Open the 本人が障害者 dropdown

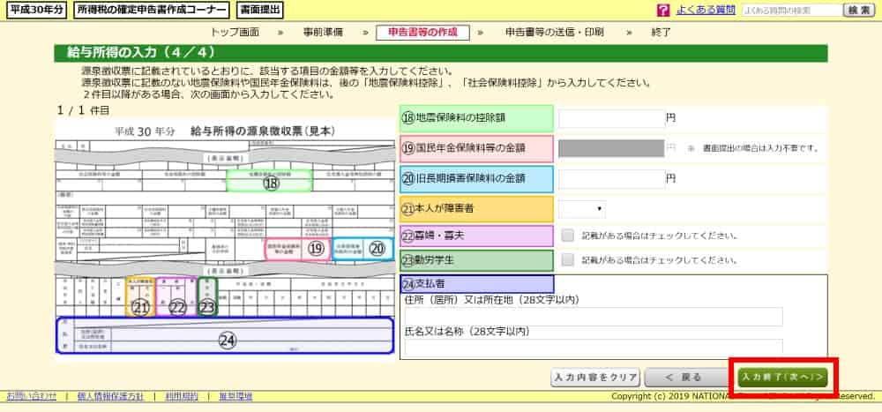pyautogui.click(x=582, y=209)
